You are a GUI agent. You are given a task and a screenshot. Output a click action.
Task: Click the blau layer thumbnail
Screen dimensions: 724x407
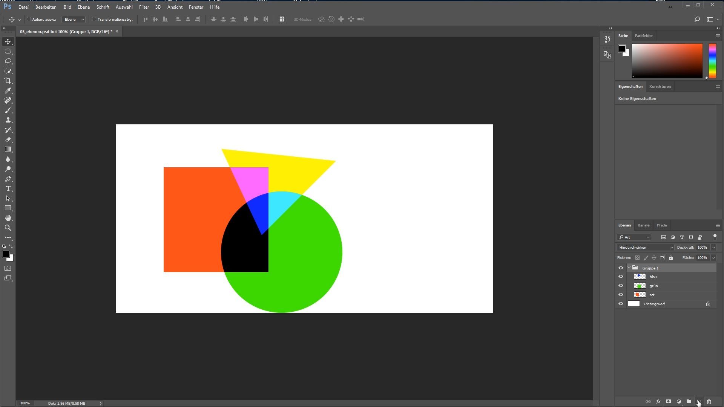pyautogui.click(x=640, y=276)
